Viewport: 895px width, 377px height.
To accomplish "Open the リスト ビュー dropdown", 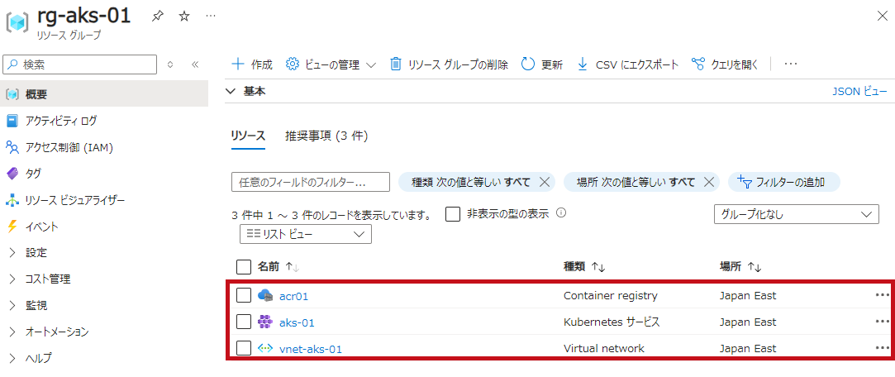I will [x=306, y=234].
